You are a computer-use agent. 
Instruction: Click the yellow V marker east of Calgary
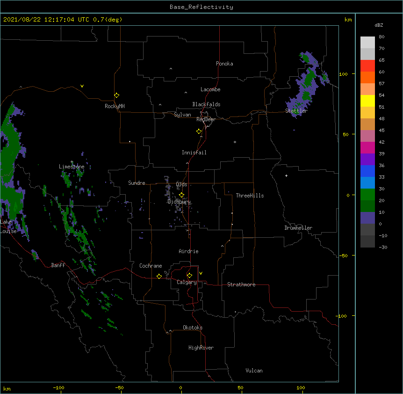point(201,273)
